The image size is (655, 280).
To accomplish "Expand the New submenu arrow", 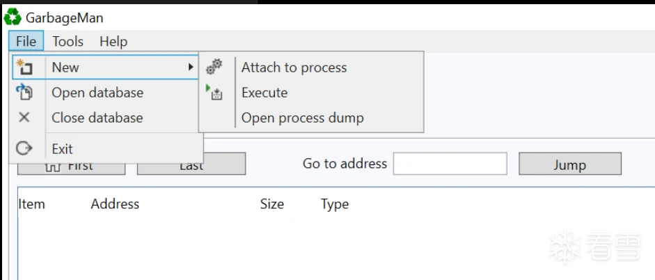I will [191, 68].
